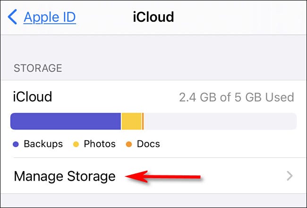Click the thin orange Docs bar segment
The width and height of the screenshot is (307, 208).
(x=143, y=121)
